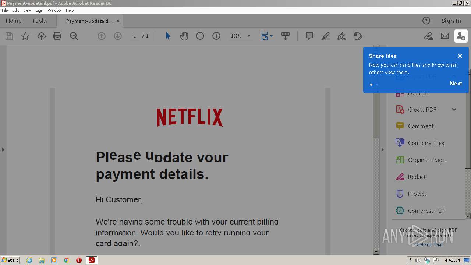Open the Sign pen tool
Image resolution: width=471 pixels, height=265 pixels.
coord(341,36)
